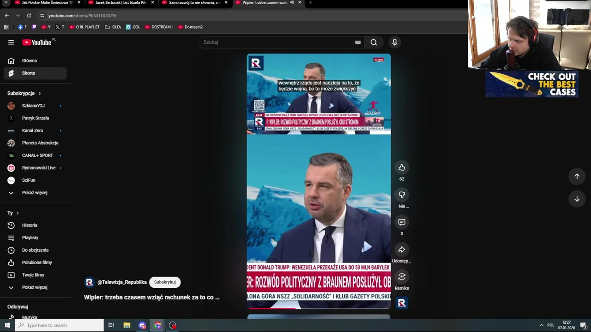Open a new browser tab

pyautogui.click(x=310, y=2)
